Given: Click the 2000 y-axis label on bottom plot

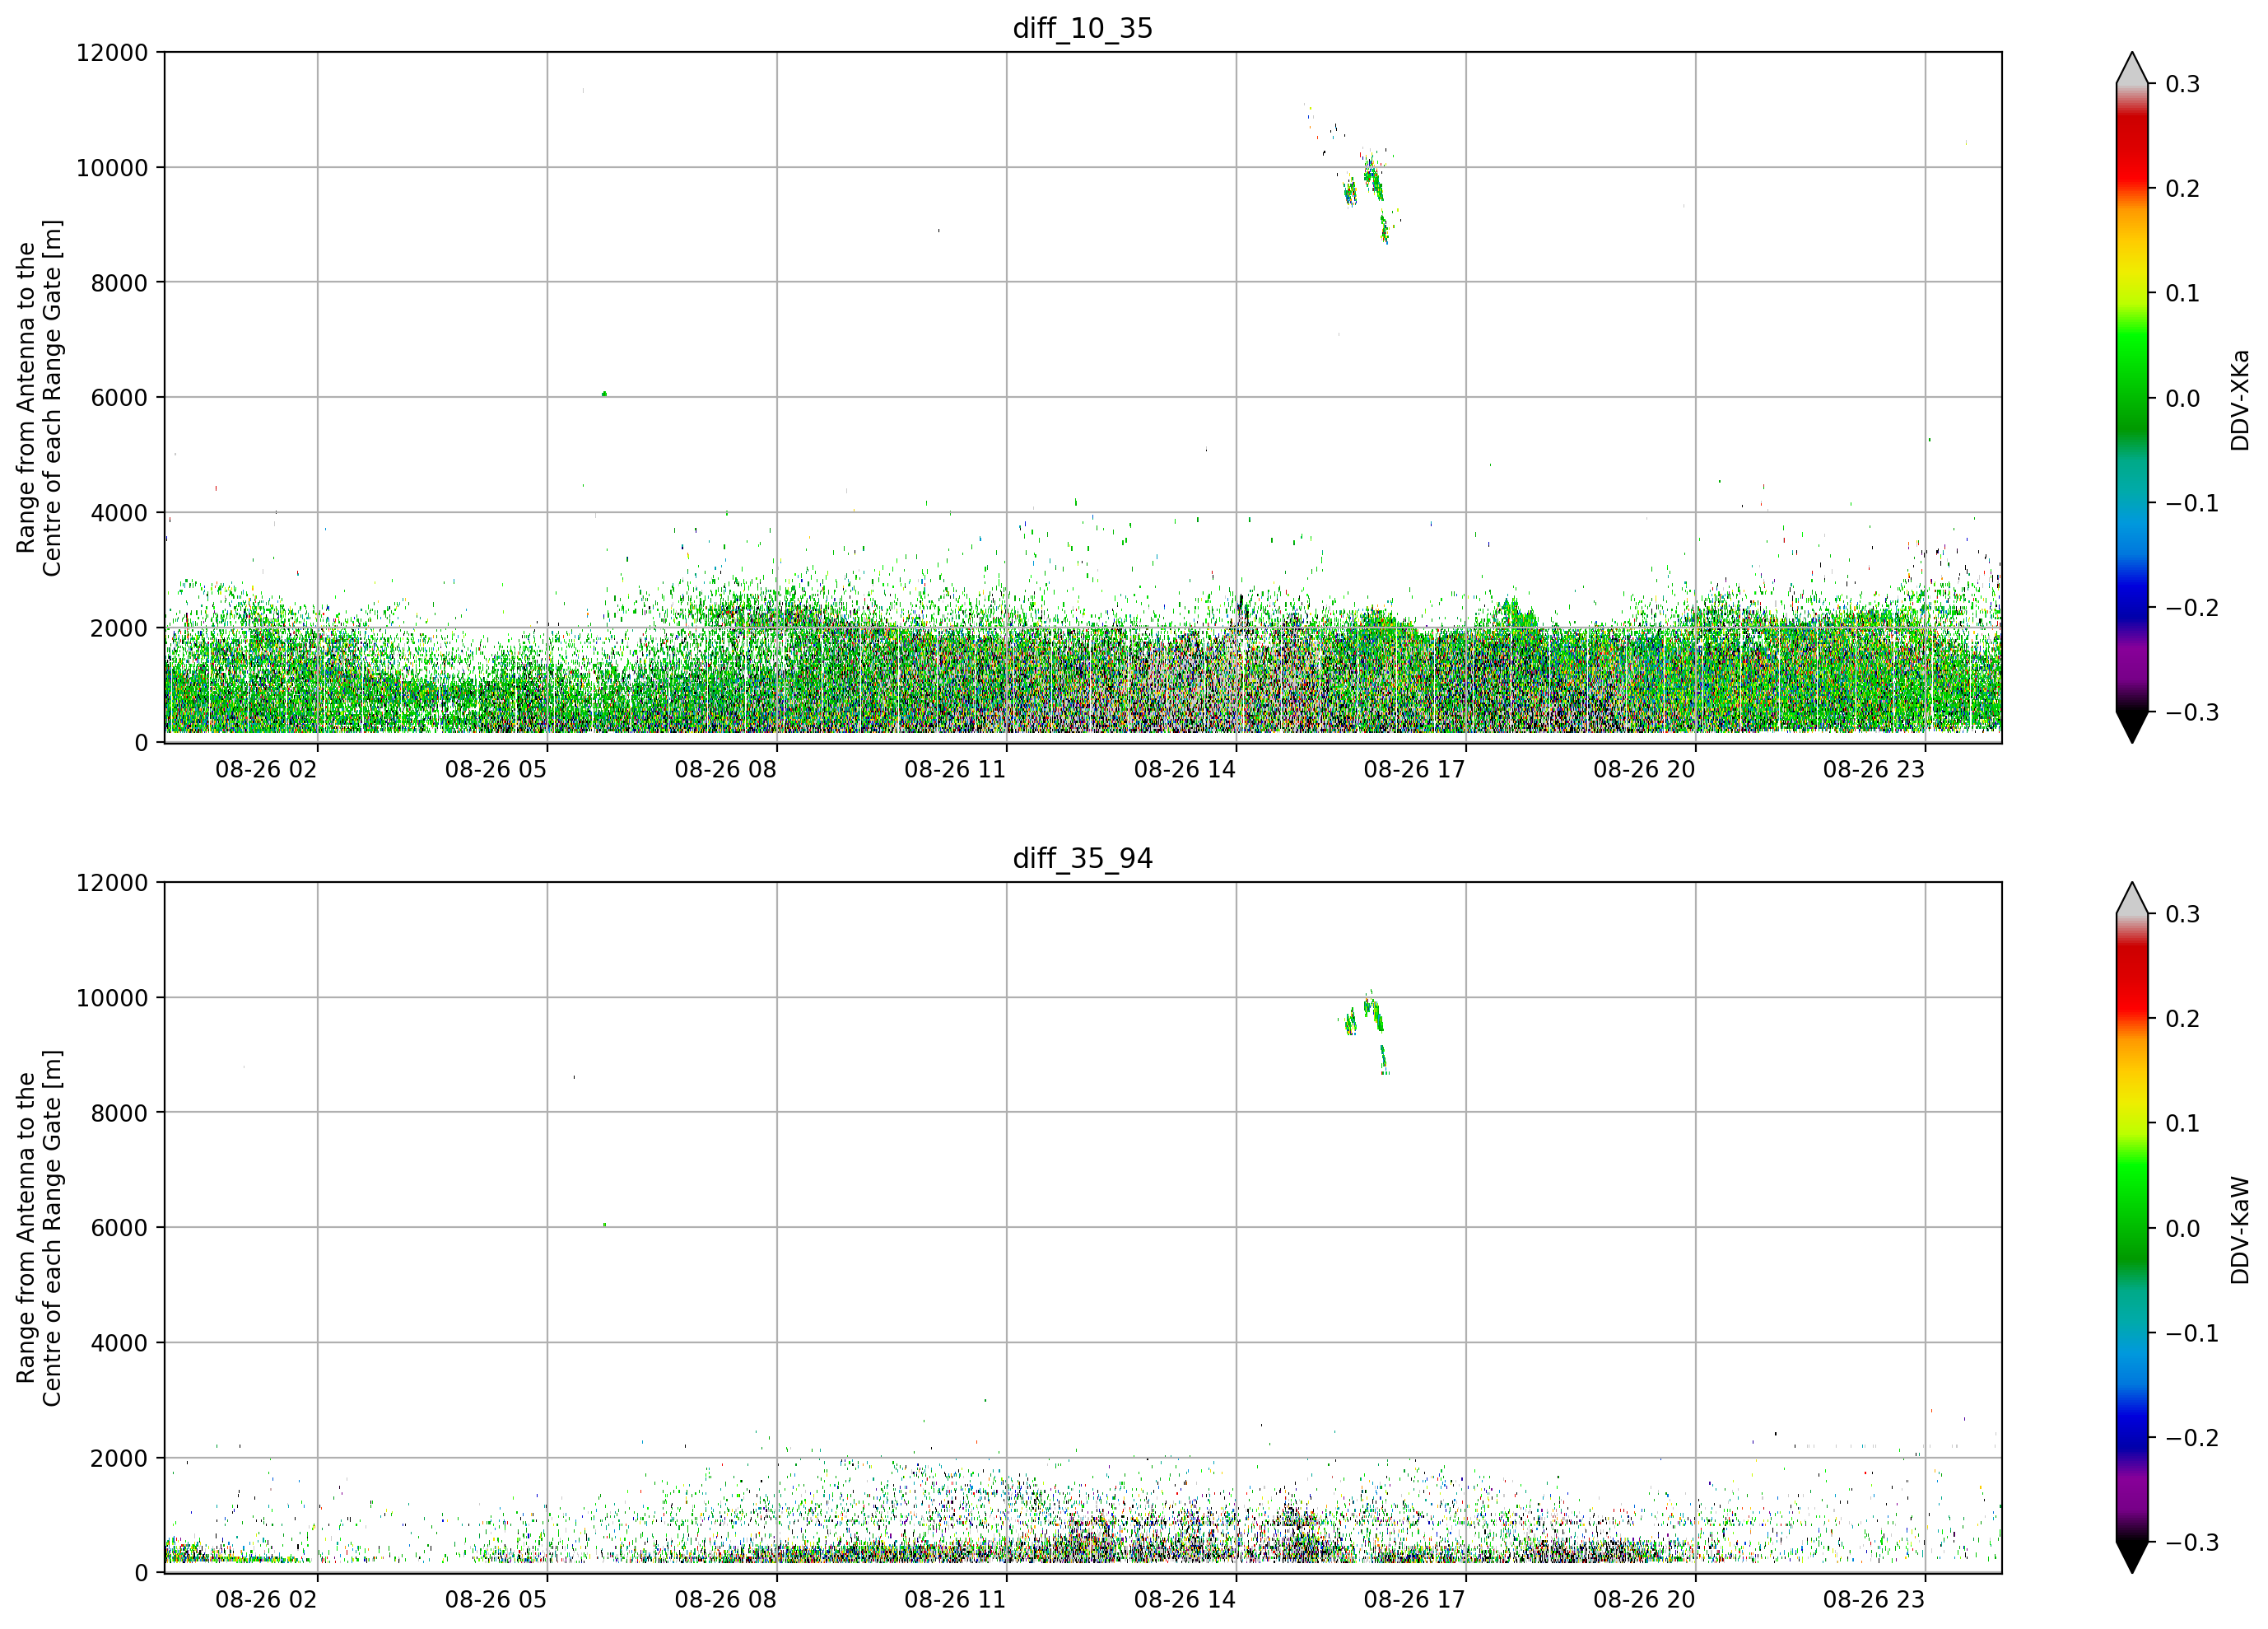Looking at the screenshot, I should [119, 1459].
